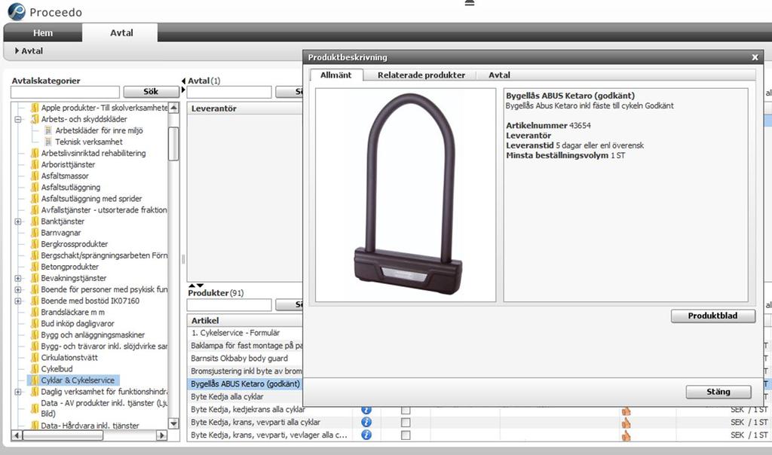Switch to the Hem tab
This screenshot has height=455, width=772.
(43, 33)
